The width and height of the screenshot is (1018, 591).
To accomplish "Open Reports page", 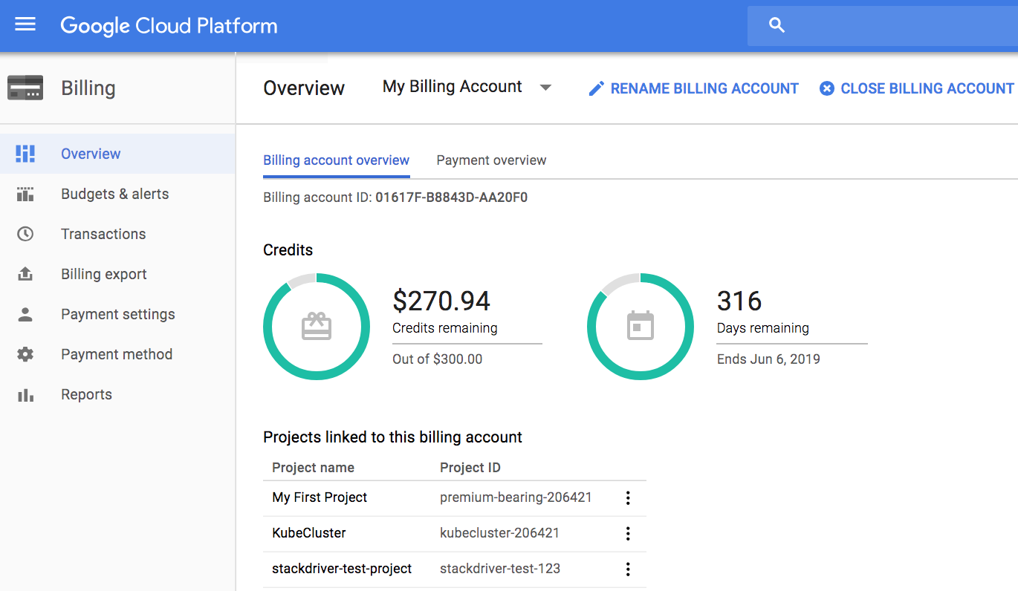I will coord(117,394).
